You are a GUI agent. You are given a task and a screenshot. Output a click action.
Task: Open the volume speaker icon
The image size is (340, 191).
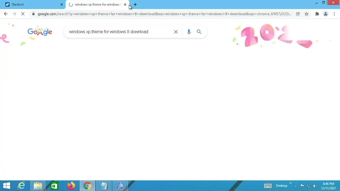(x=315, y=186)
